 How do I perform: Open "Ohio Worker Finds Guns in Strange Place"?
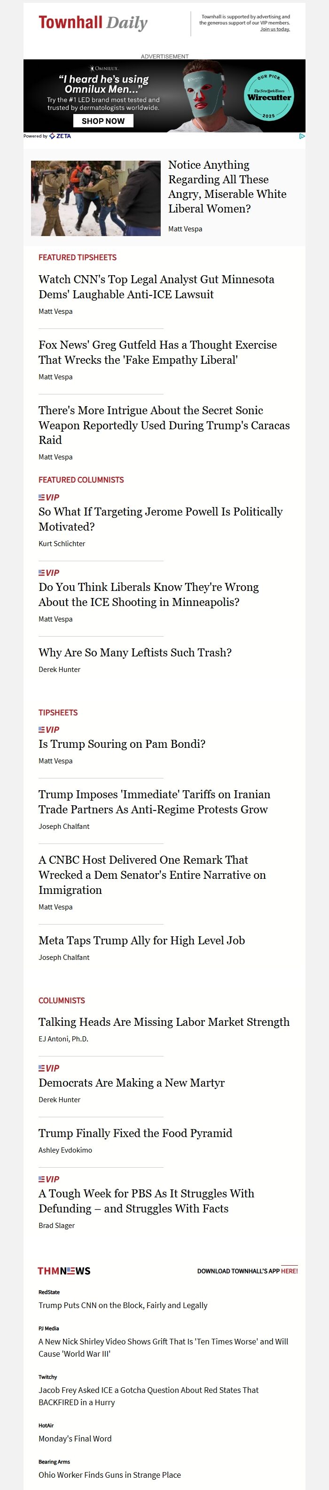[x=110, y=1474]
